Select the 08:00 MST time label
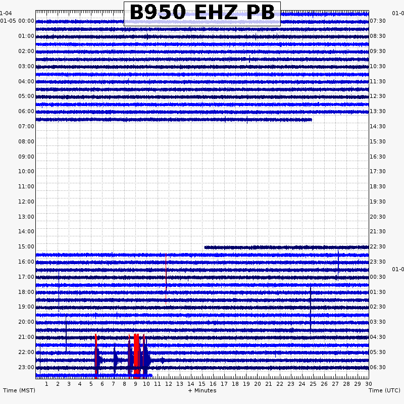The height and width of the screenshot is (404, 404). click(x=26, y=142)
